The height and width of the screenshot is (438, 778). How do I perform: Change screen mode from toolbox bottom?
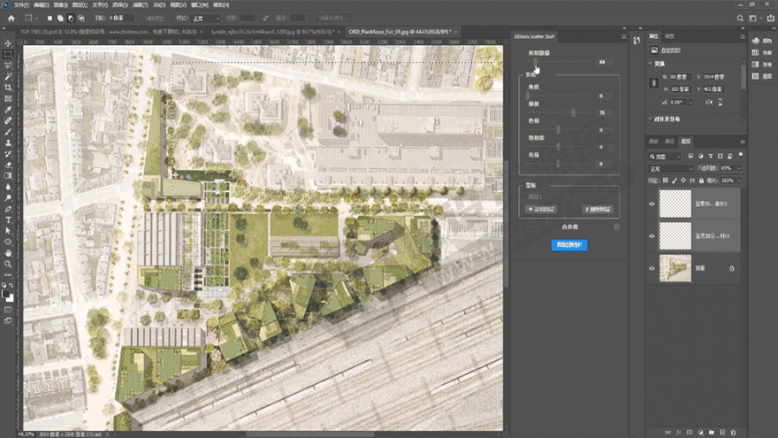coord(8,321)
